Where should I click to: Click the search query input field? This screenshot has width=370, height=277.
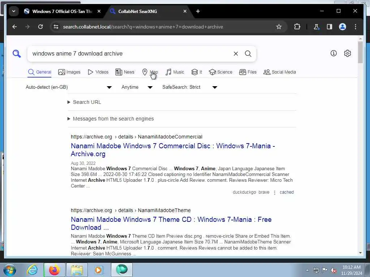(131, 54)
